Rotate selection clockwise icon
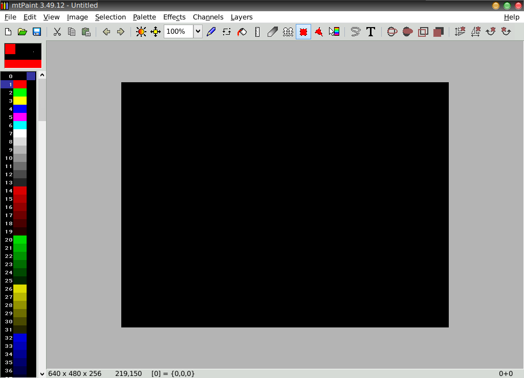Image resolution: width=524 pixels, height=378 pixels. click(491, 32)
